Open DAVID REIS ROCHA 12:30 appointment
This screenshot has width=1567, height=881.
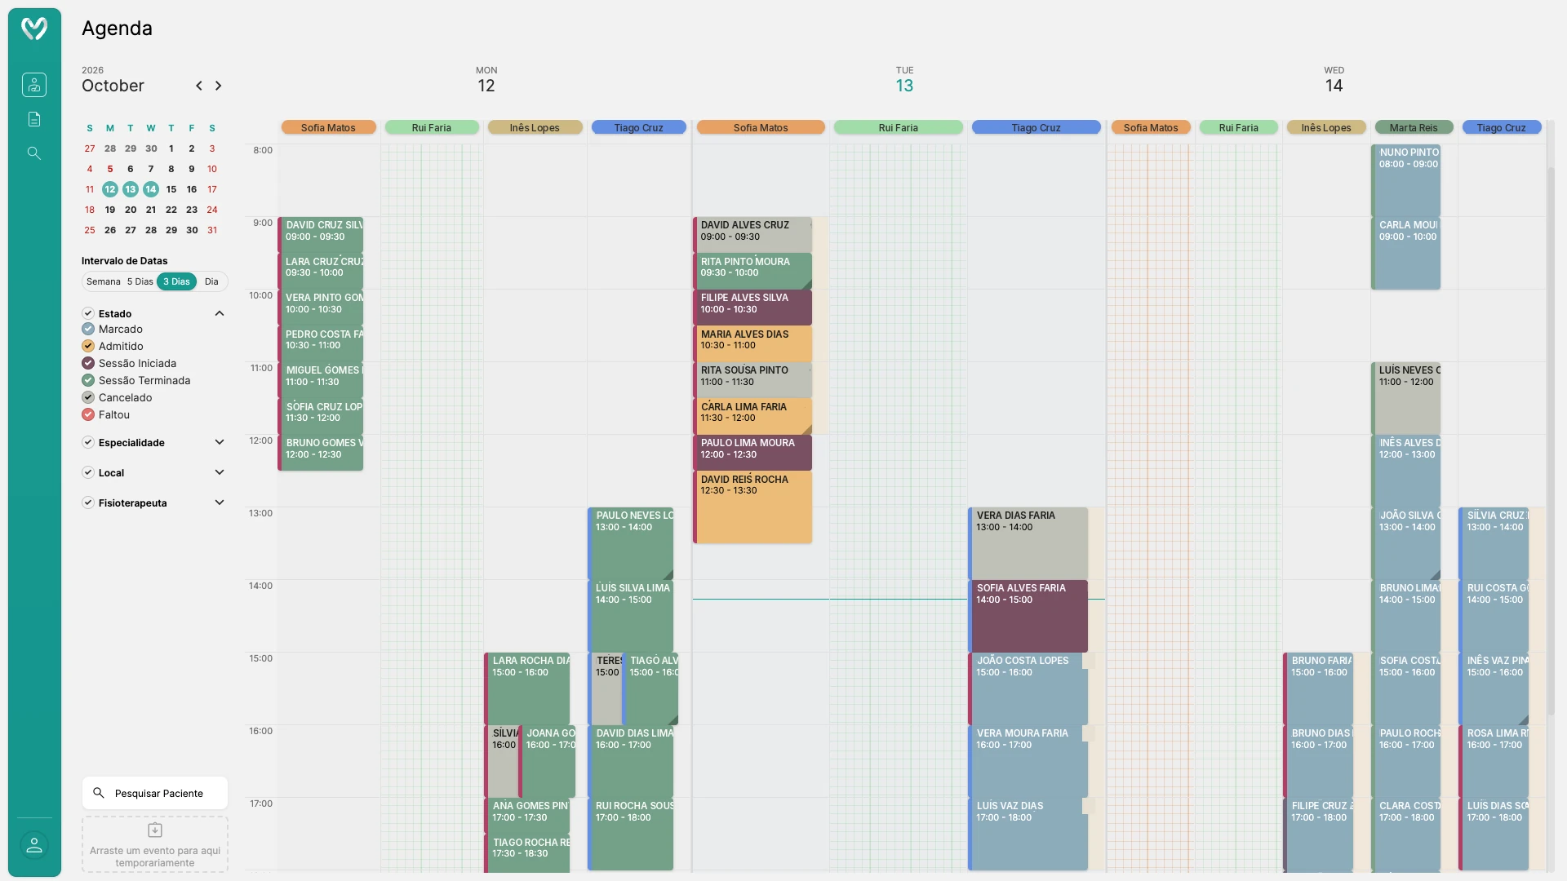pos(752,507)
